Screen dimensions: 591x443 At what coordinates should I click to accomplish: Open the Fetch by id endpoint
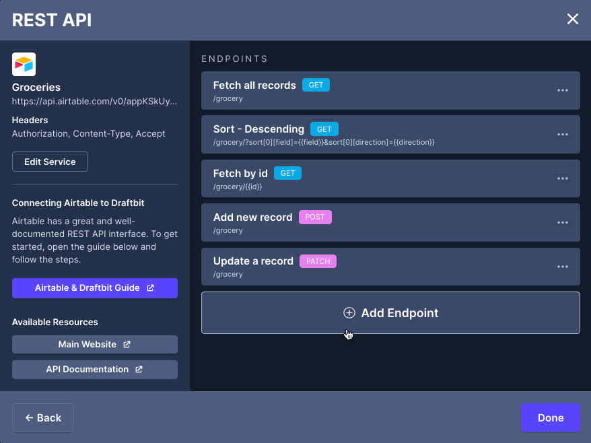click(x=390, y=178)
